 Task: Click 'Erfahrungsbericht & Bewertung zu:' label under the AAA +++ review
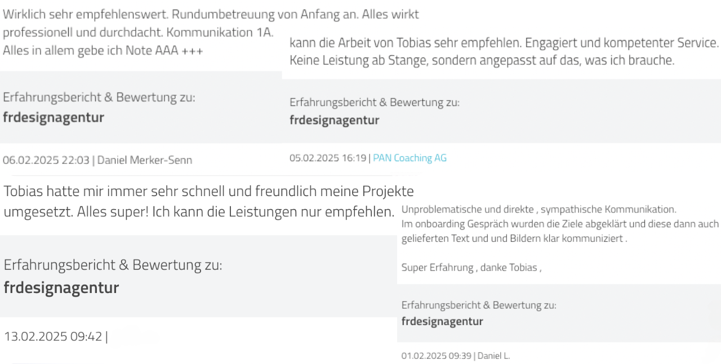click(x=99, y=97)
